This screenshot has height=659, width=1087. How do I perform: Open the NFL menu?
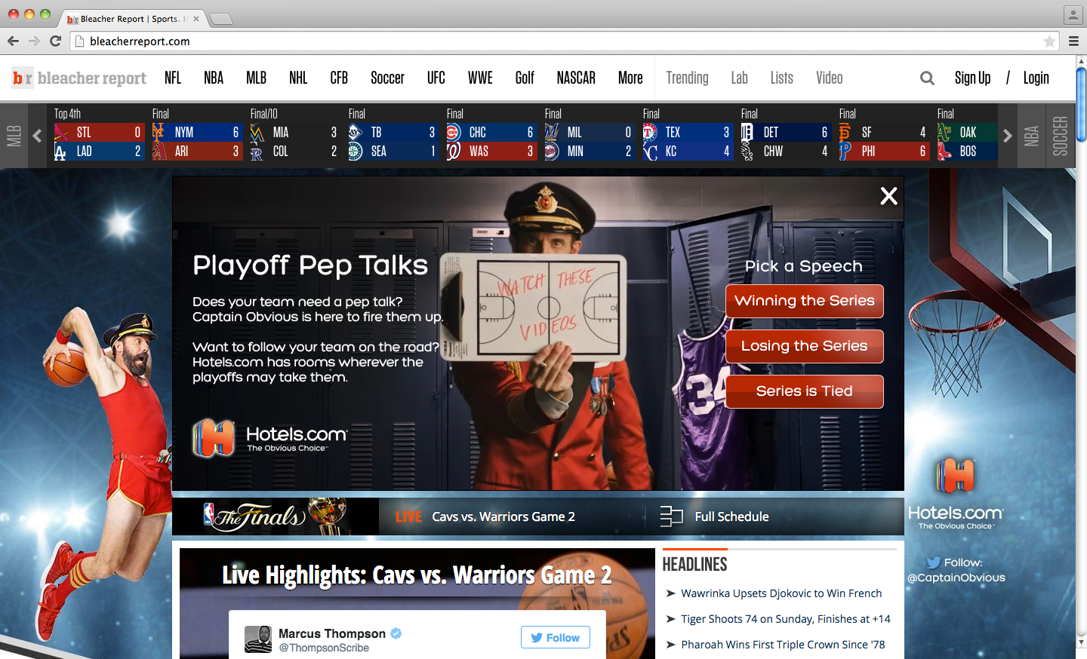[x=173, y=78]
